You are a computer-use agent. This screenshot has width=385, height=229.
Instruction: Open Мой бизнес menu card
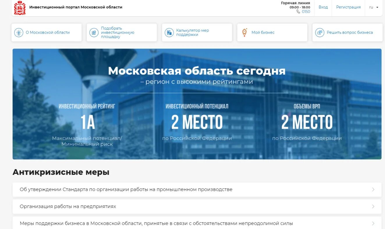coord(272,33)
